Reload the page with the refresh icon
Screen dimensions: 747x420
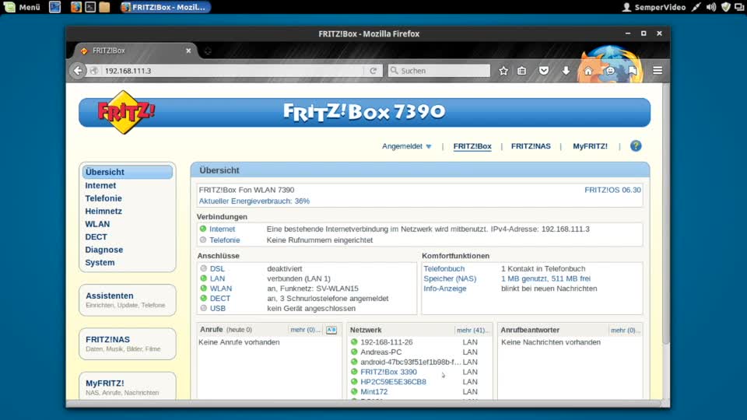[373, 71]
